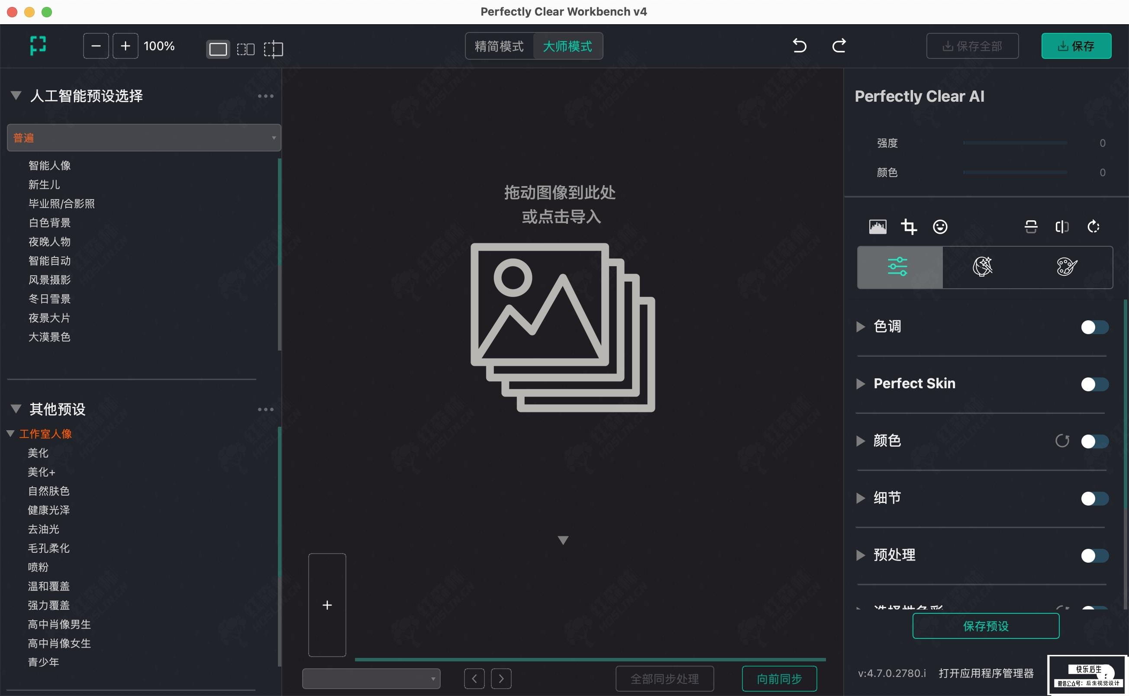Select the 冬日雪景 preset
Image resolution: width=1129 pixels, height=696 pixels.
pos(50,299)
